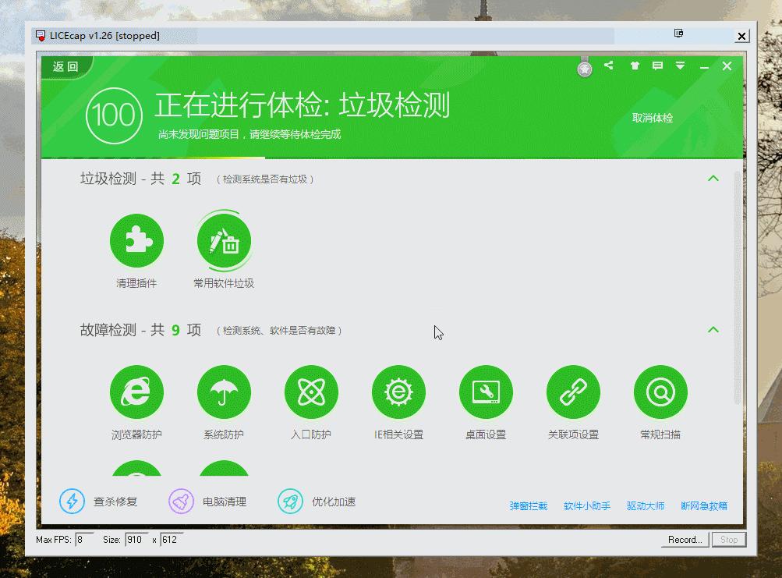Click the share icon in header
Image resolution: width=782 pixels, height=578 pixels.
pos(608,65)
